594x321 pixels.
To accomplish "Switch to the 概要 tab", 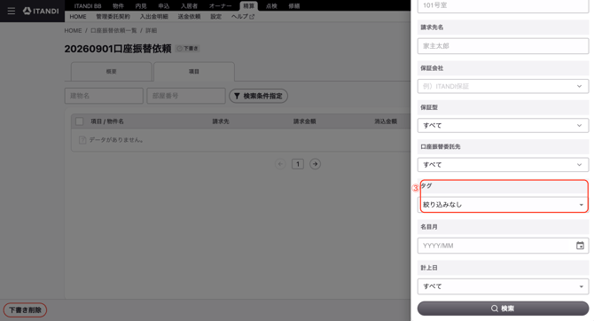I will click(112, 72).
